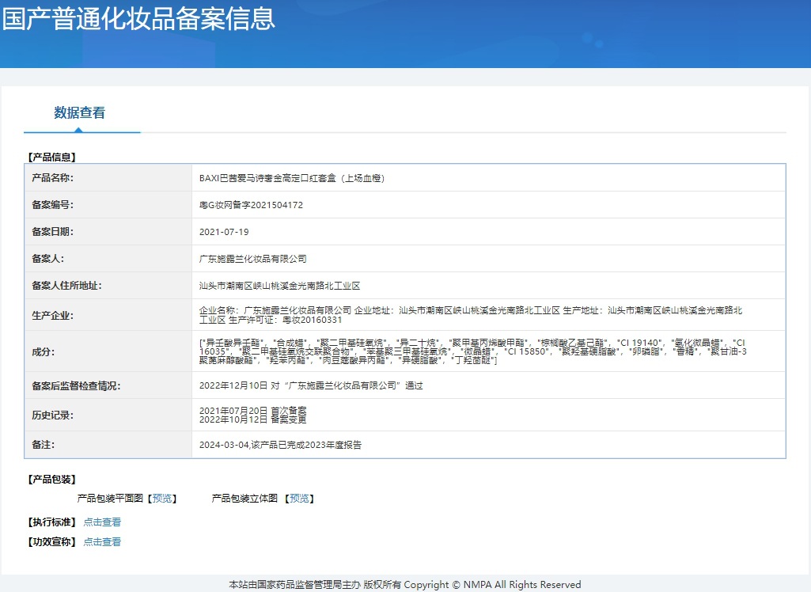Select the page title 国产普通化妆品备案信息

pos(138,19)
